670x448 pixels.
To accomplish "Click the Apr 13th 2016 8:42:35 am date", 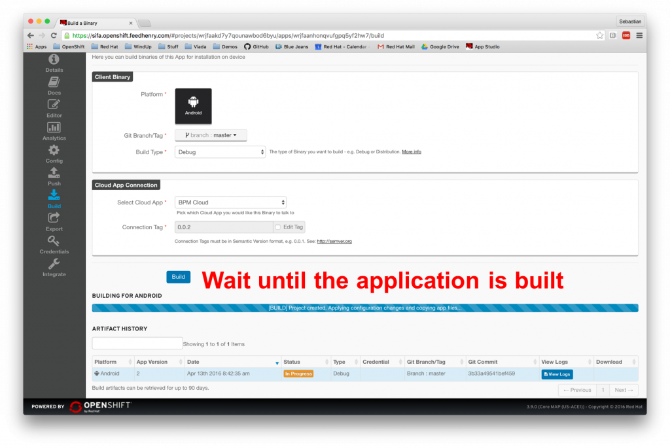I will (x=219, y=374).
